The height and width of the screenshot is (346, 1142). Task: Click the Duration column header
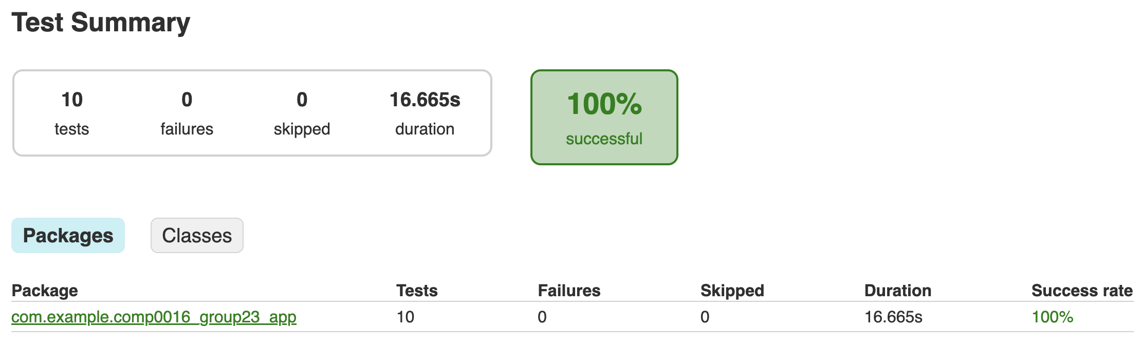[897, 291]
